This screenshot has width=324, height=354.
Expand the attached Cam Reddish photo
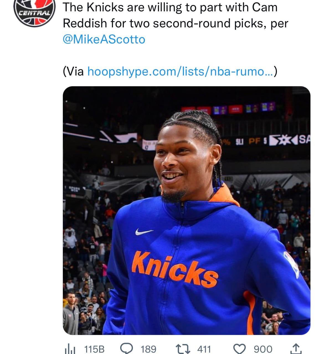point(186,210)
